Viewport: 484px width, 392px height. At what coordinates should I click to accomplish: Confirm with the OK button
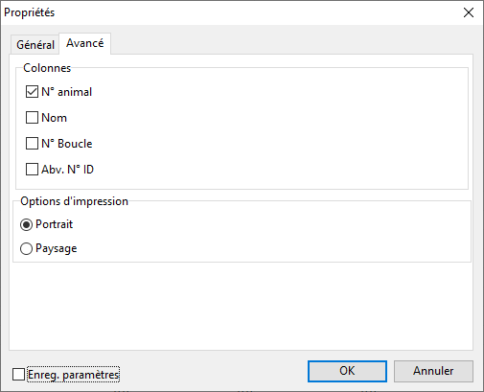pyautogui.click(x=347, y=371)
